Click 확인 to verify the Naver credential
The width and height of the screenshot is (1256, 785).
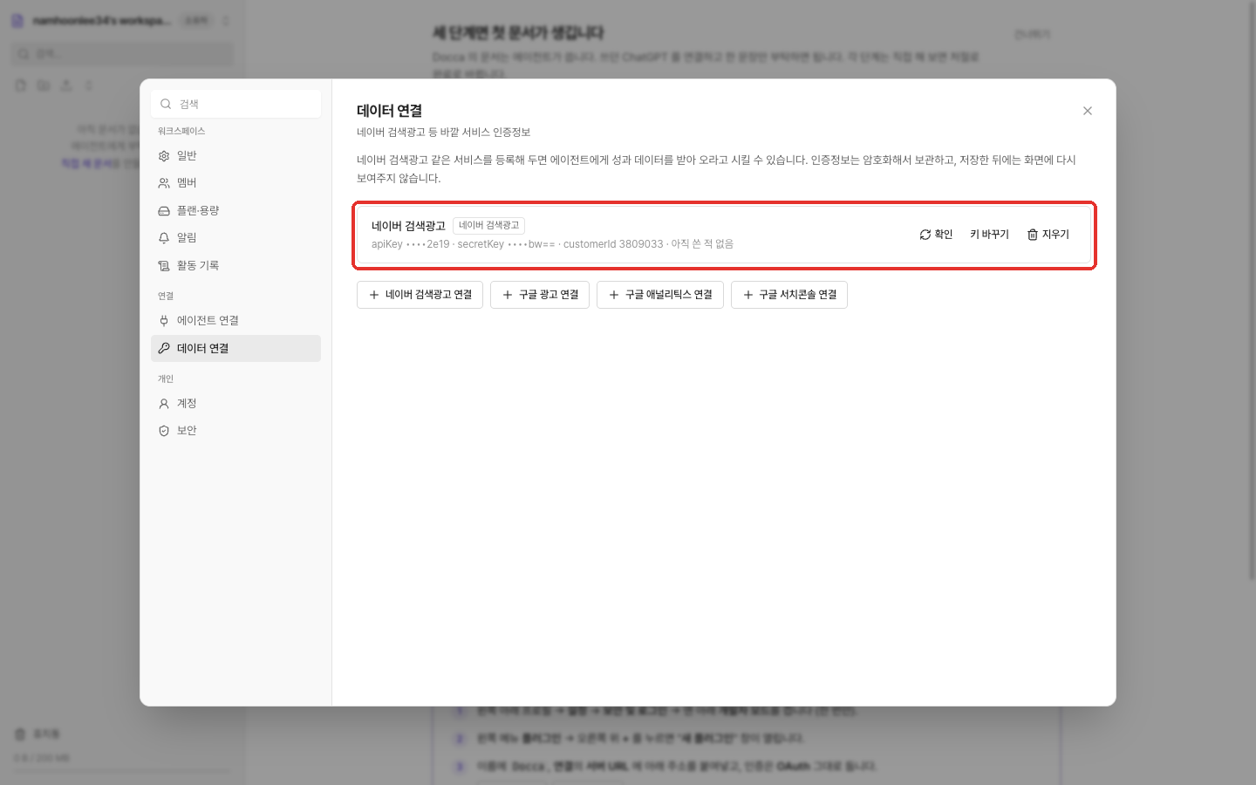936,235
